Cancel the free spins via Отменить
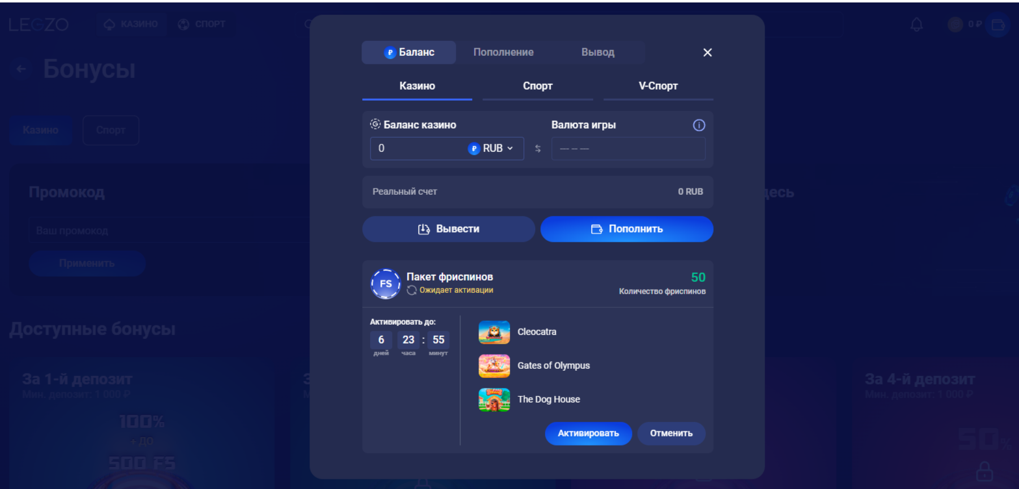 671,433
